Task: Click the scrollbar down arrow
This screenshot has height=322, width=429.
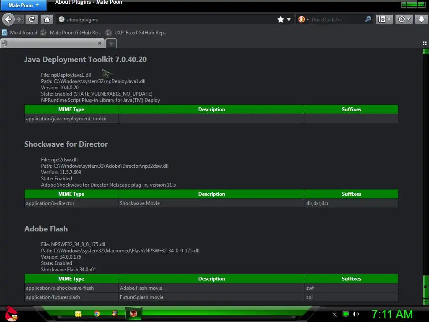Action: [426, 302]
